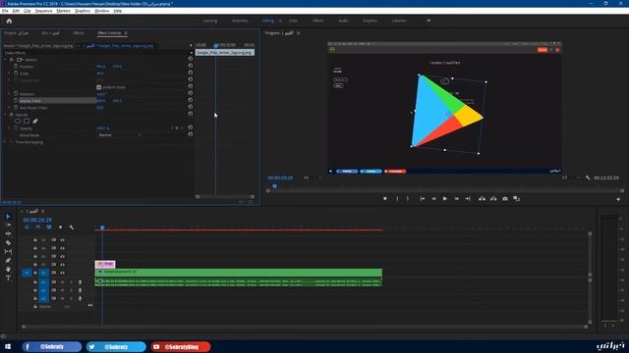Toggle animation stopwatch for Rotation
The image size is (629, 353).
click(x=16, y=94)
